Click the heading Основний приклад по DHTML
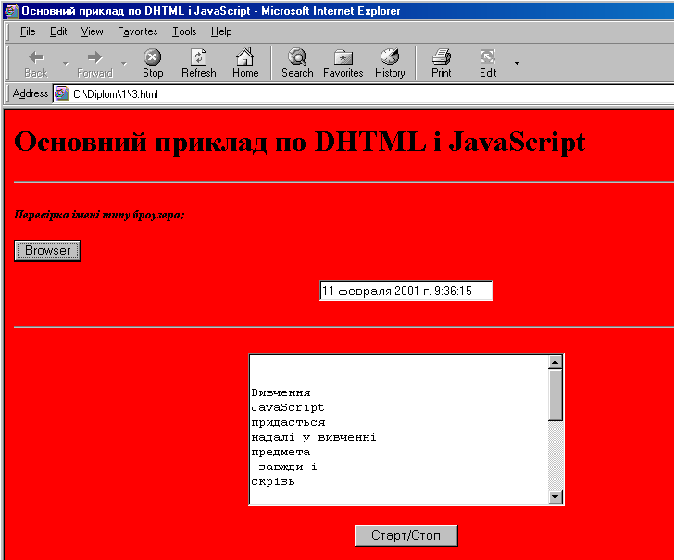This screenshot has height=560, width=674. (x=300, y=142)
